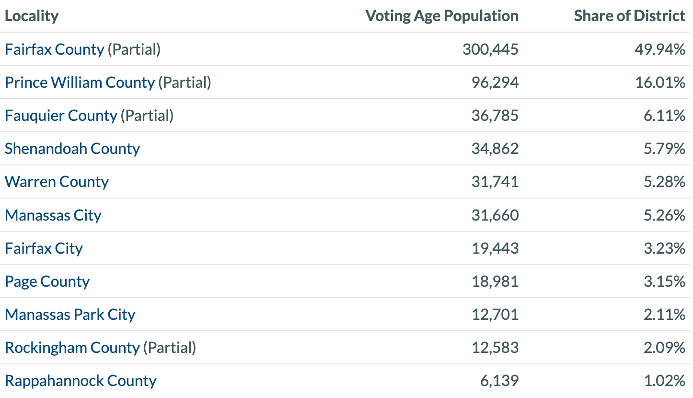Click the Voting Age Population header
This screenshot has width=693, height=398.
point(442,16)
